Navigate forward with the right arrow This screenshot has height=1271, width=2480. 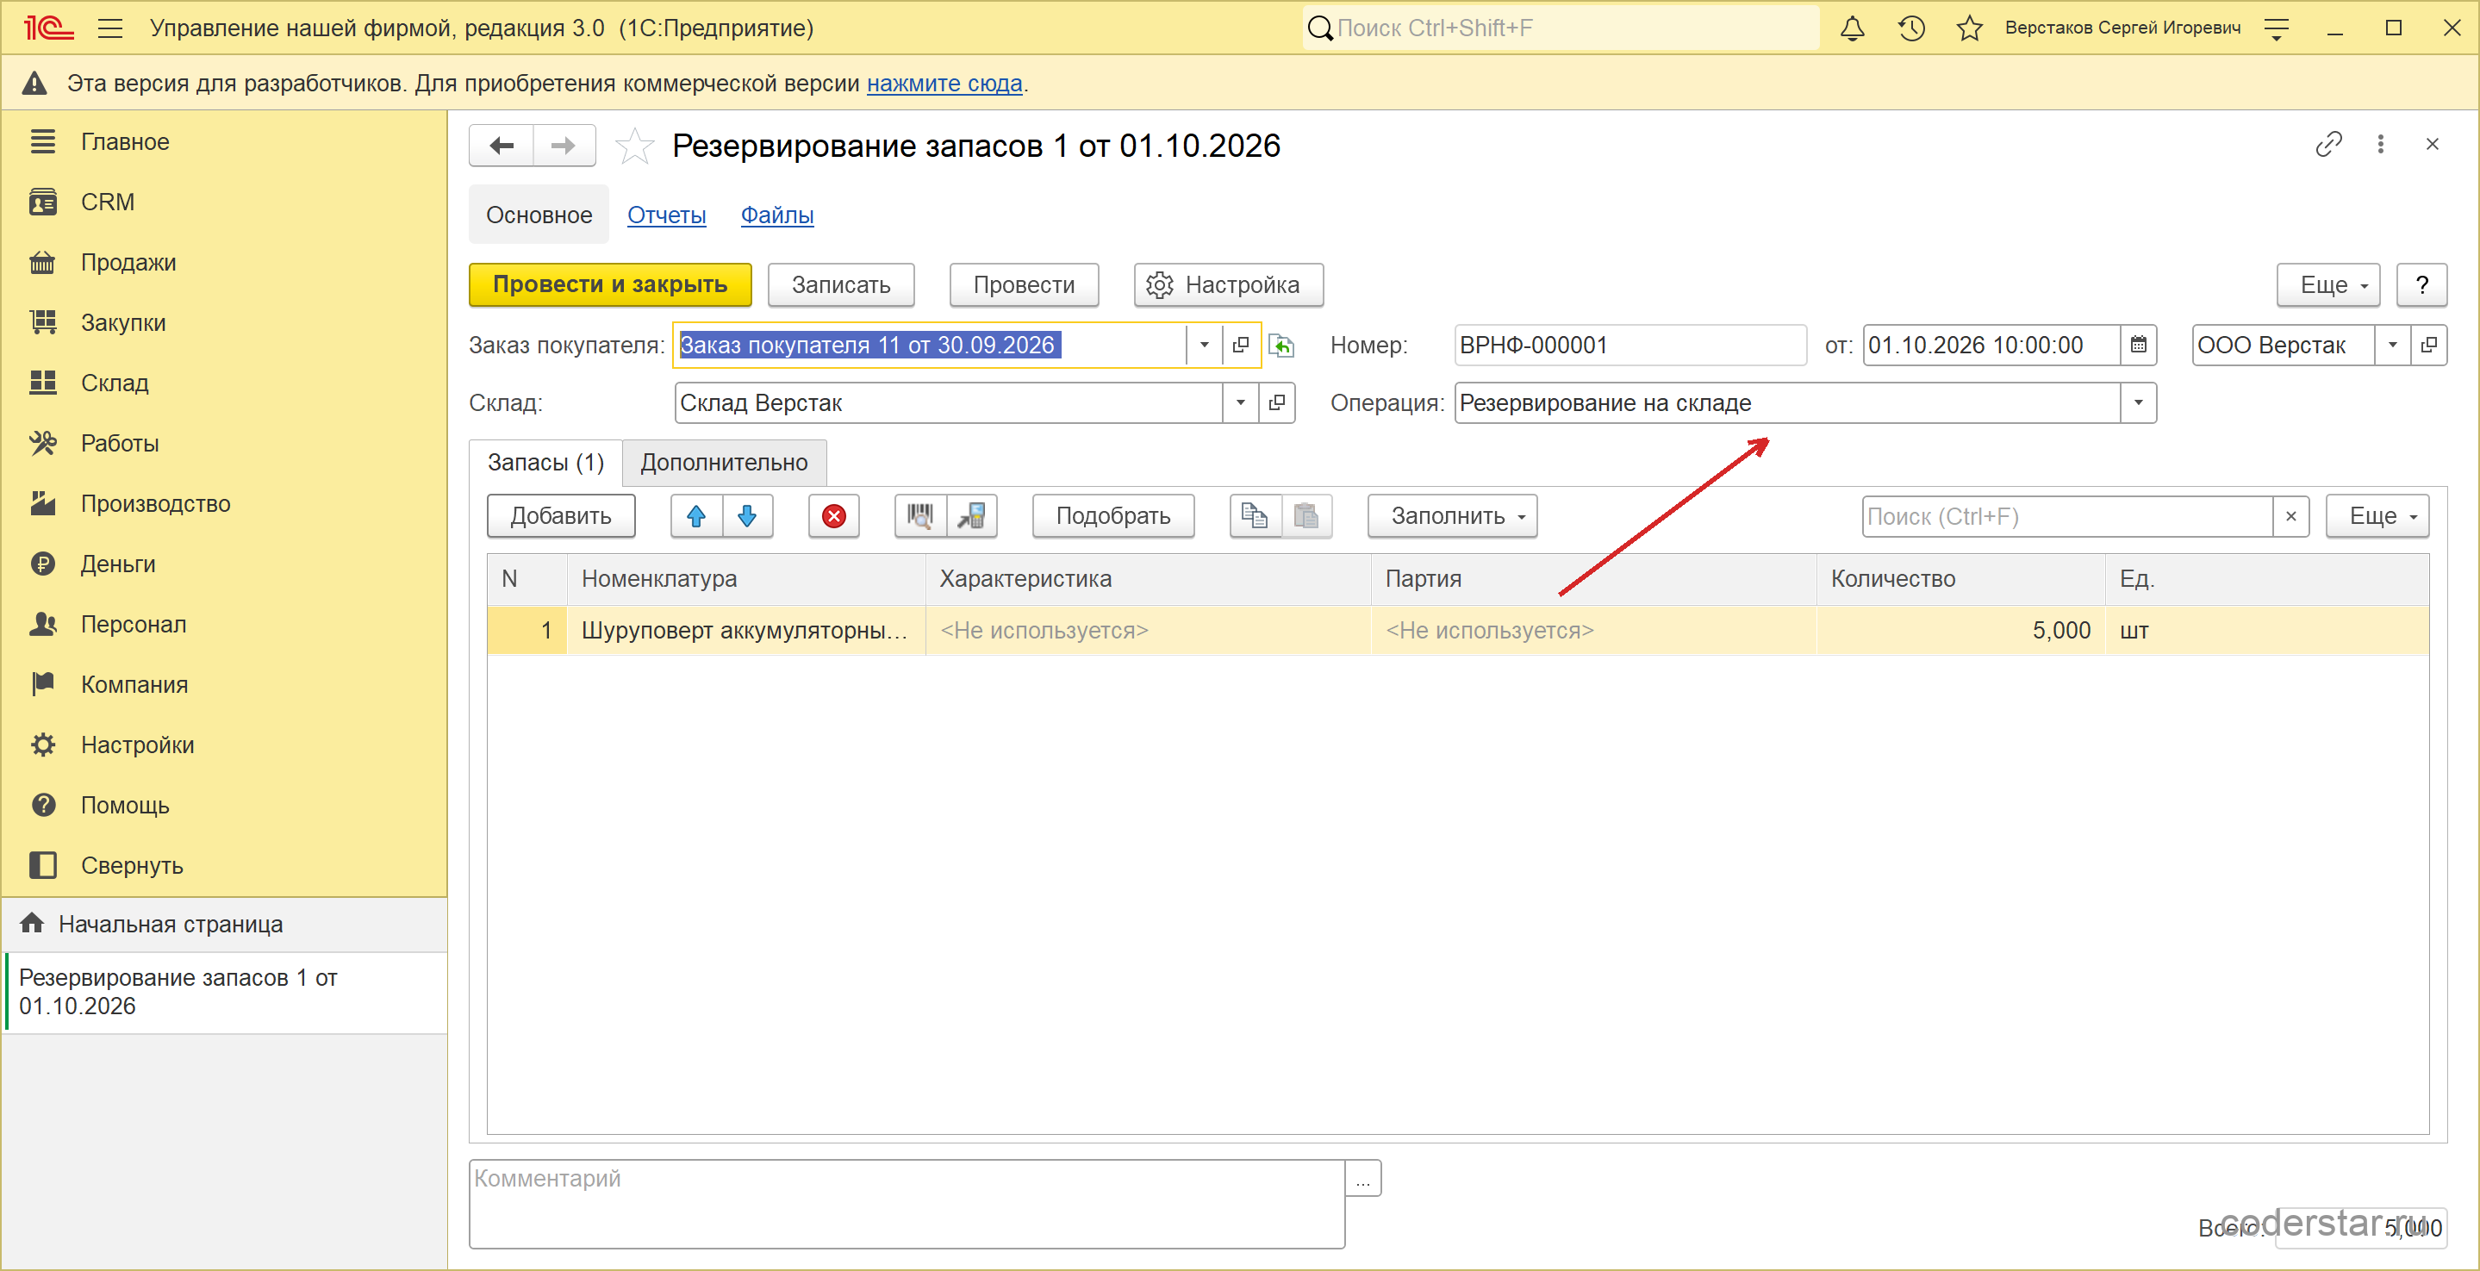tap(564, 146)
